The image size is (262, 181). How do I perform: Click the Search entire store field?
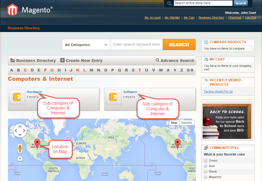(x=203, y=3)
